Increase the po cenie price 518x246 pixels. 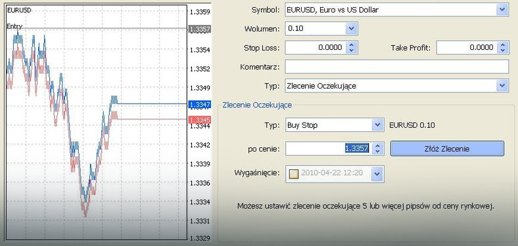tap(377, 146)
